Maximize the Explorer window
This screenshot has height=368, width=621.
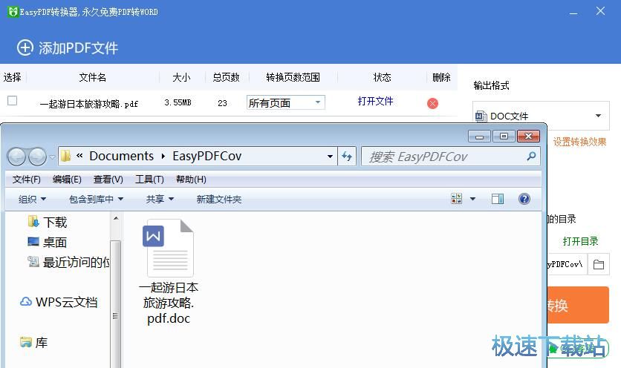point(504,136)
